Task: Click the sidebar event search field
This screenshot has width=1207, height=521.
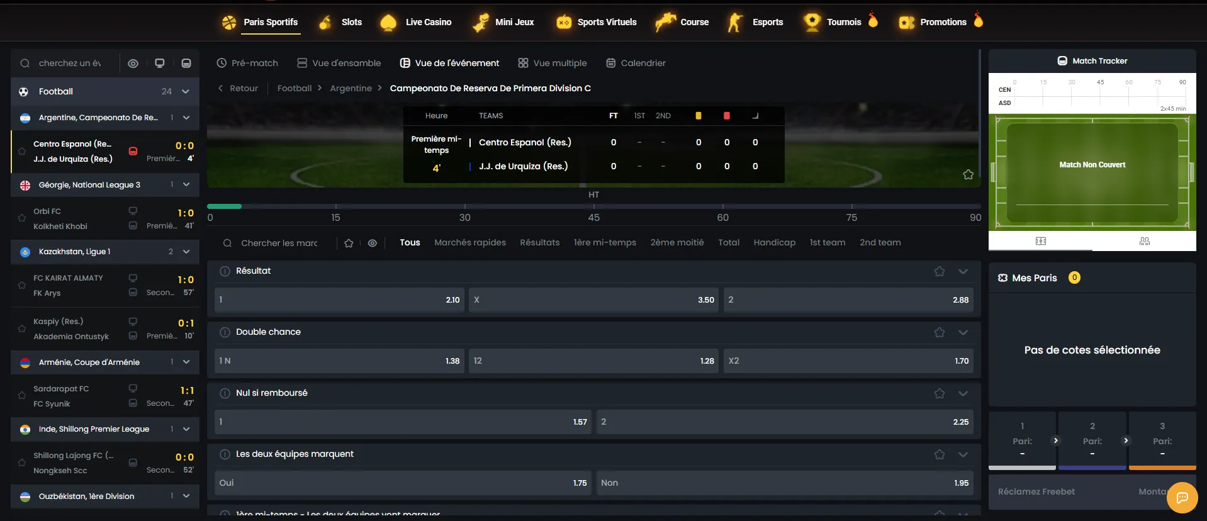Action: coord(70,64)
